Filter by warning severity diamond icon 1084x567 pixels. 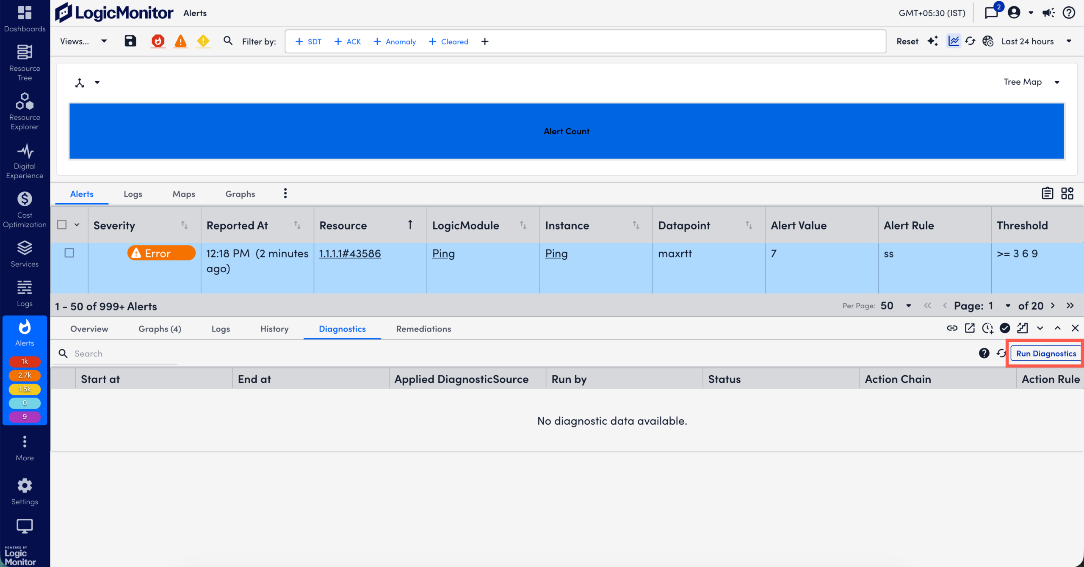tap(203, 41)
